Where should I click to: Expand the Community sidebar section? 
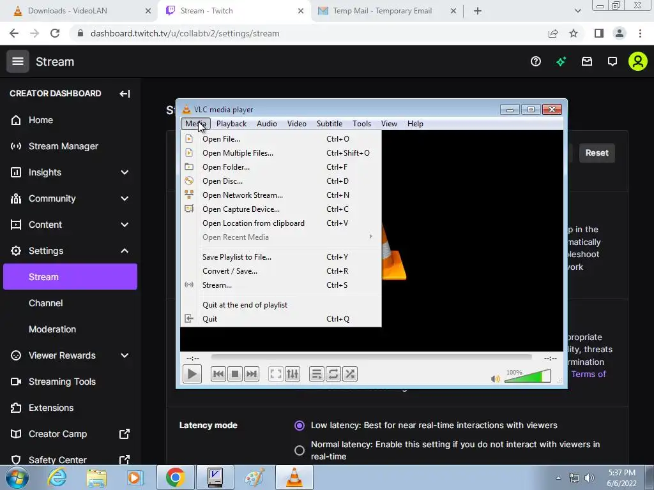coord(125,199)
